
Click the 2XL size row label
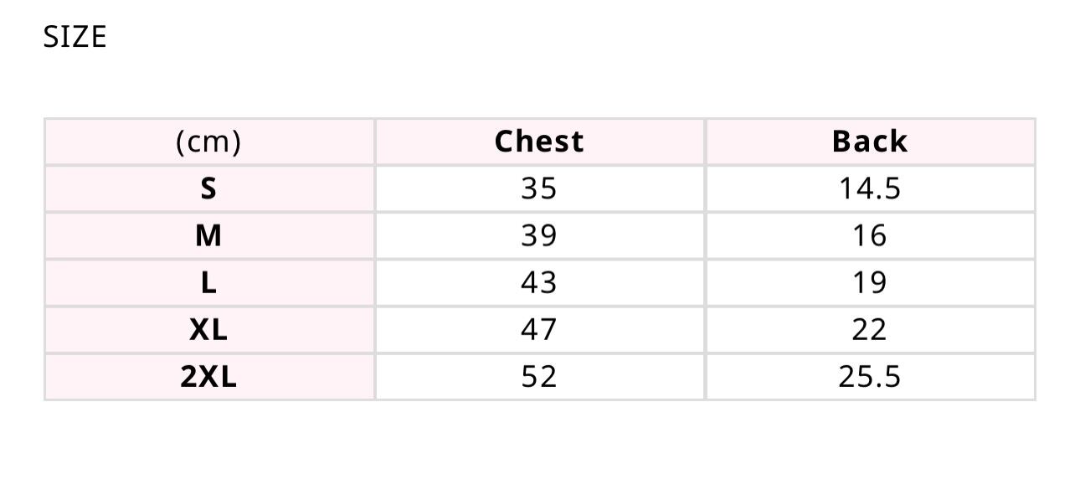point(208,376)
